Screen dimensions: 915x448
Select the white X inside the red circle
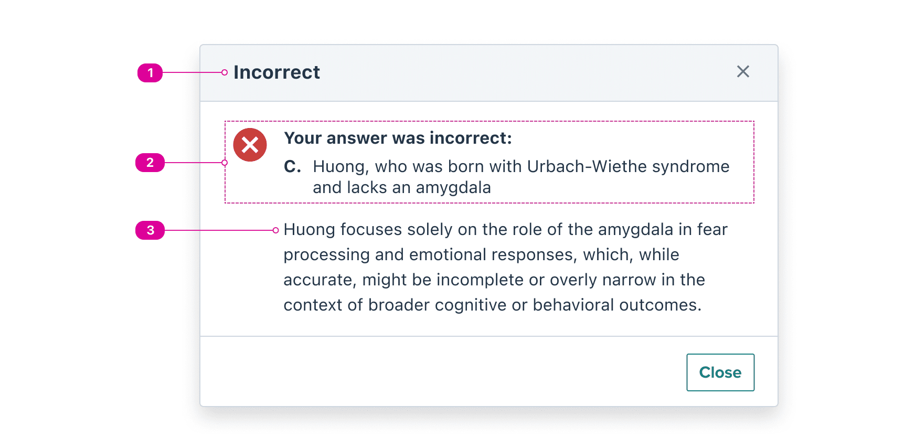250,144
